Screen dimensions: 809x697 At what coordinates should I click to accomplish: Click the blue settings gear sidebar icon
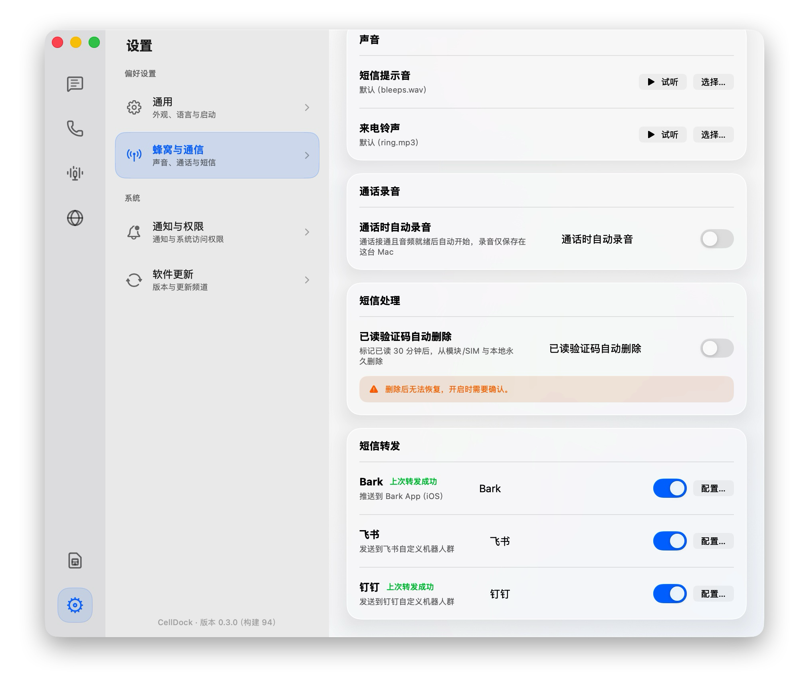(x=75, y=605)
